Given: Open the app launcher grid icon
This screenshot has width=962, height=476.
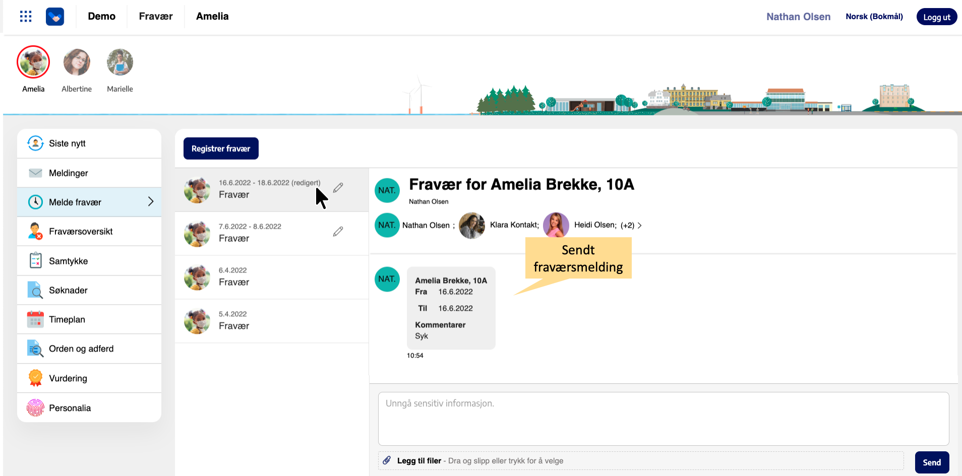Looking at the screenshot, I should tap(26, 17).
